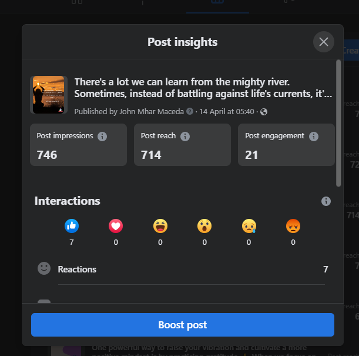Open the mighty river post thumbnail
Viewport: 359px width, 356px height.
tap(49, 95)
